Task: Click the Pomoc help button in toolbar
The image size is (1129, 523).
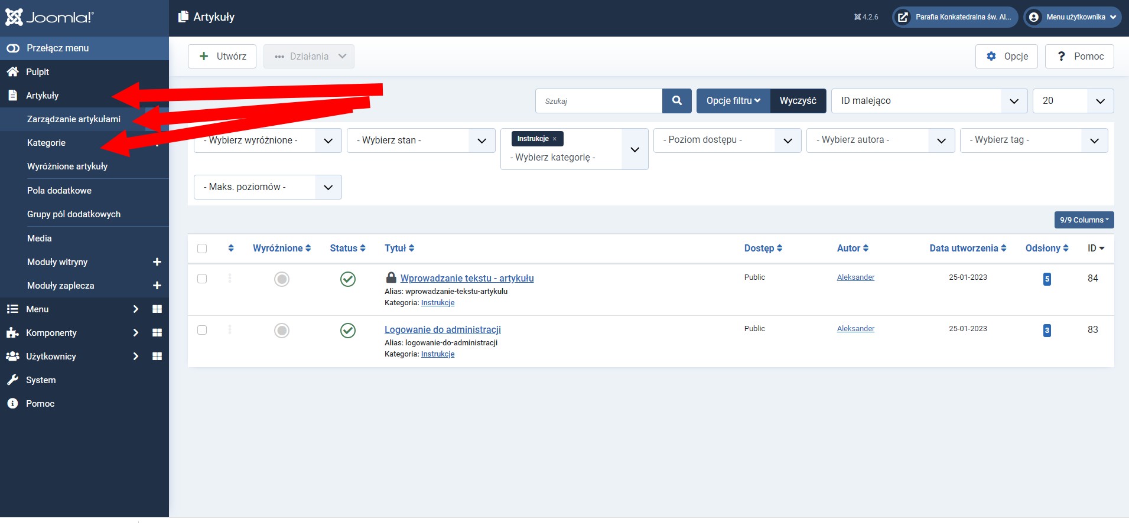Action: click(1079, 56)
